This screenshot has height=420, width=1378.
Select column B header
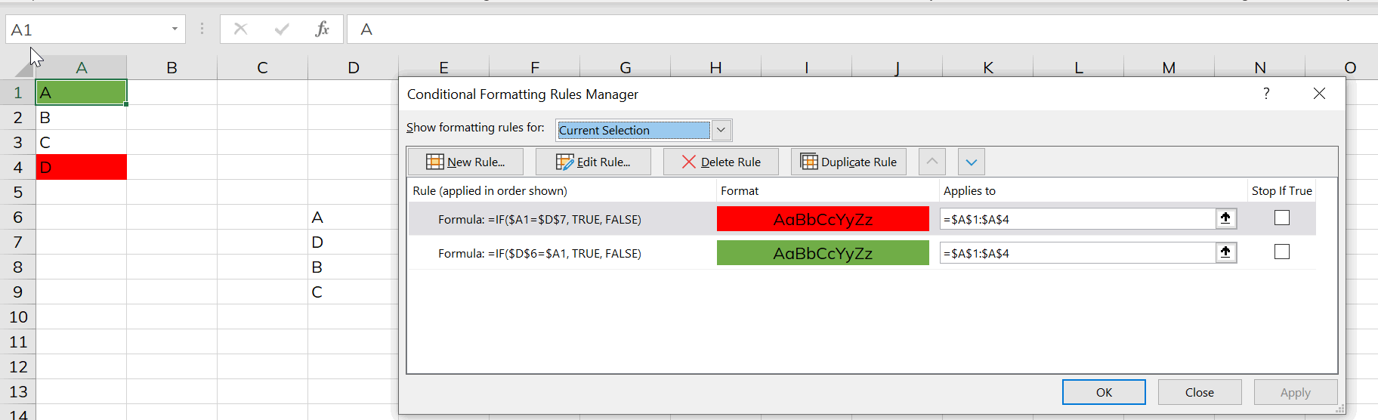(171, 68)
